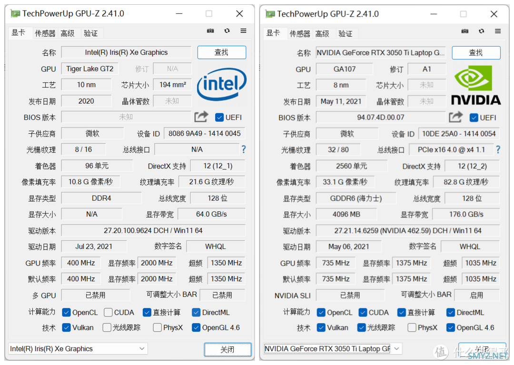
Task: Click driver version 27.21.14.6259 field
Action: 408,231
